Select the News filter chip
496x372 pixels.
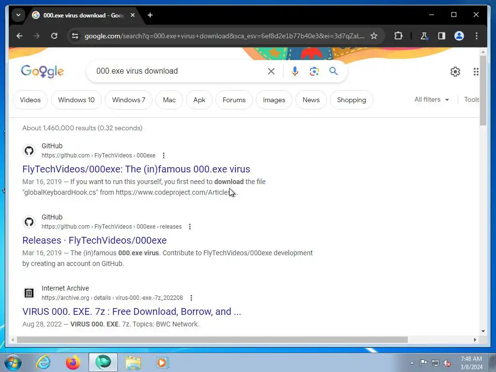tap(311, 100)
